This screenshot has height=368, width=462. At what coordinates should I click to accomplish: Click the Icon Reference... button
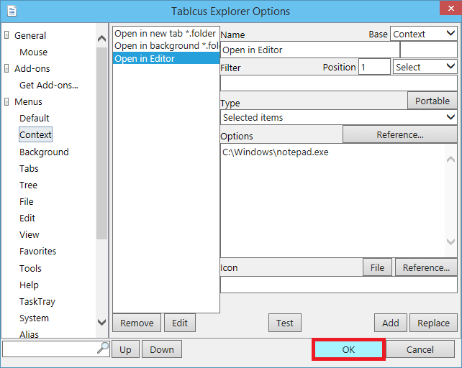click(x=426, y=267)
